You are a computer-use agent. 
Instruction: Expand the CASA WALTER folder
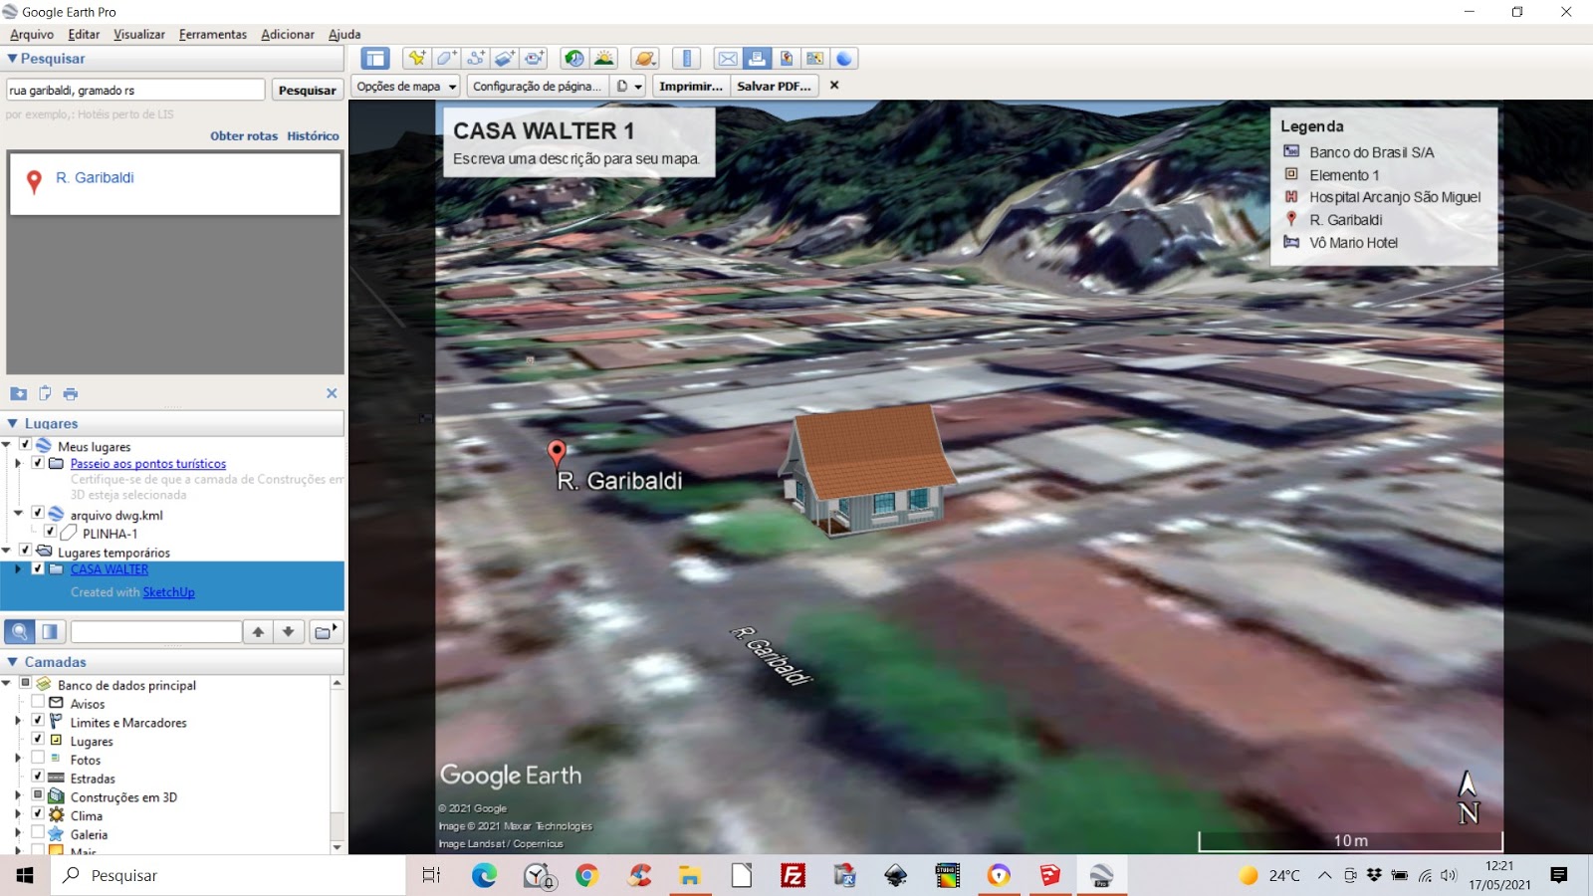pyautogui.click(x=18, y=569)
